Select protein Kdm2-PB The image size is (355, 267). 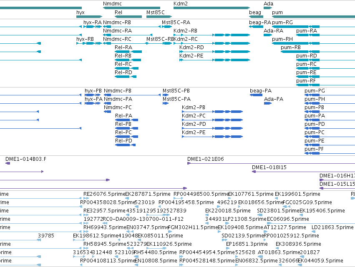pos(193,107)
